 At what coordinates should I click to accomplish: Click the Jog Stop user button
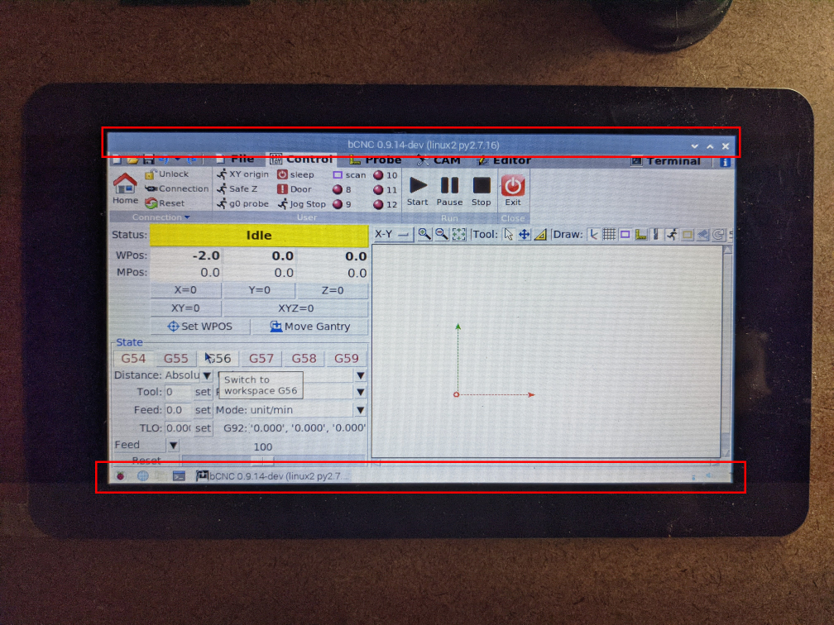click(301, 203)
